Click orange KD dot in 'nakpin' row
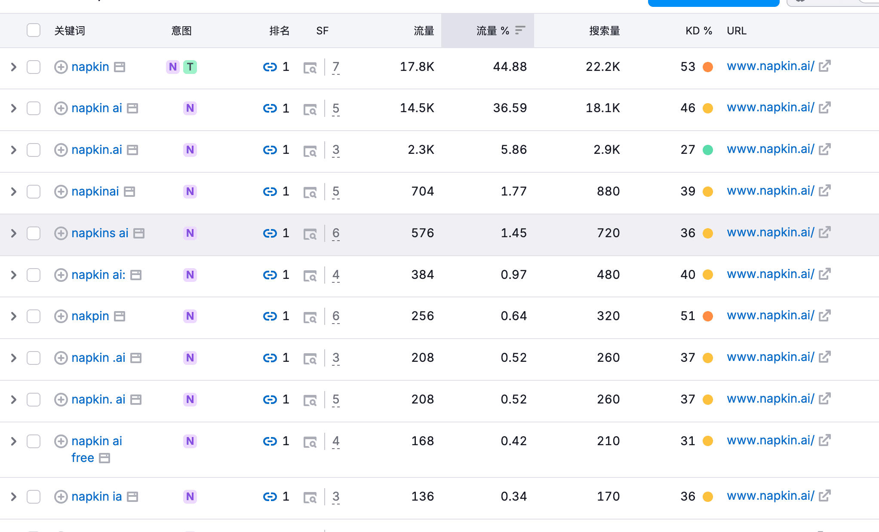879x532 pixels. pos(708,316)
